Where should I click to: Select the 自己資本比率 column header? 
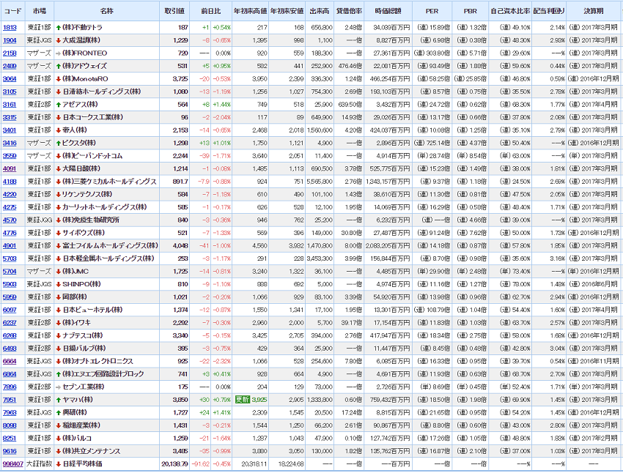pyautogui.click(x=510, y=11)
